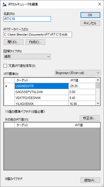Viewport: 104px width, 187px height.
Task: Open database with 開く(O)... button
Action: click(13, 42)
